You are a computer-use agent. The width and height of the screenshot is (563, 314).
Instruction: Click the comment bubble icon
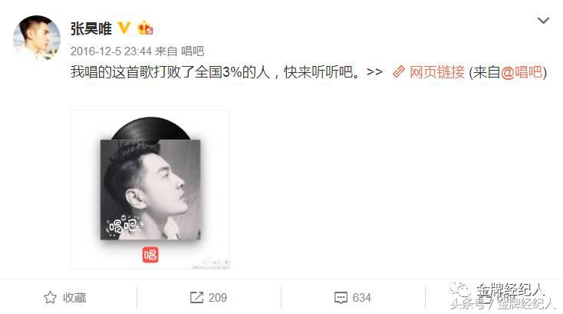[x=341, y=298]
